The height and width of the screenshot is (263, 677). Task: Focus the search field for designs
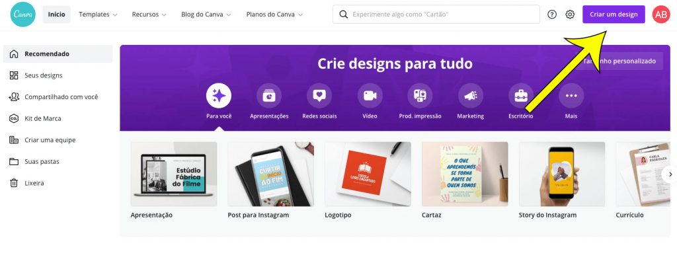[436, 15]
